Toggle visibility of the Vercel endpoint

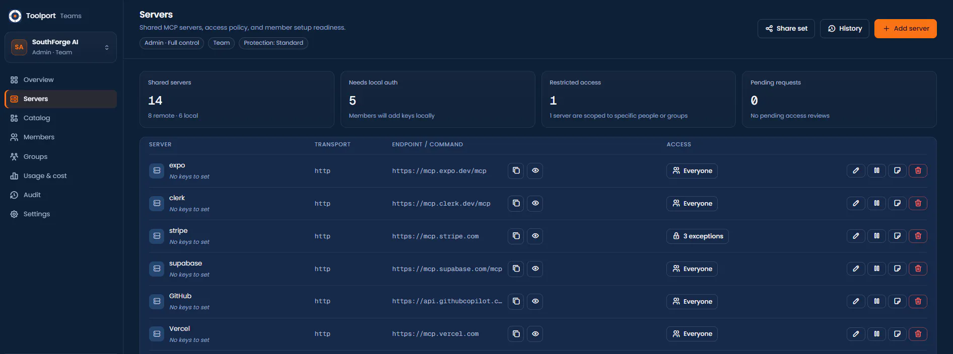pyautogui.click(x=535, y=334)
